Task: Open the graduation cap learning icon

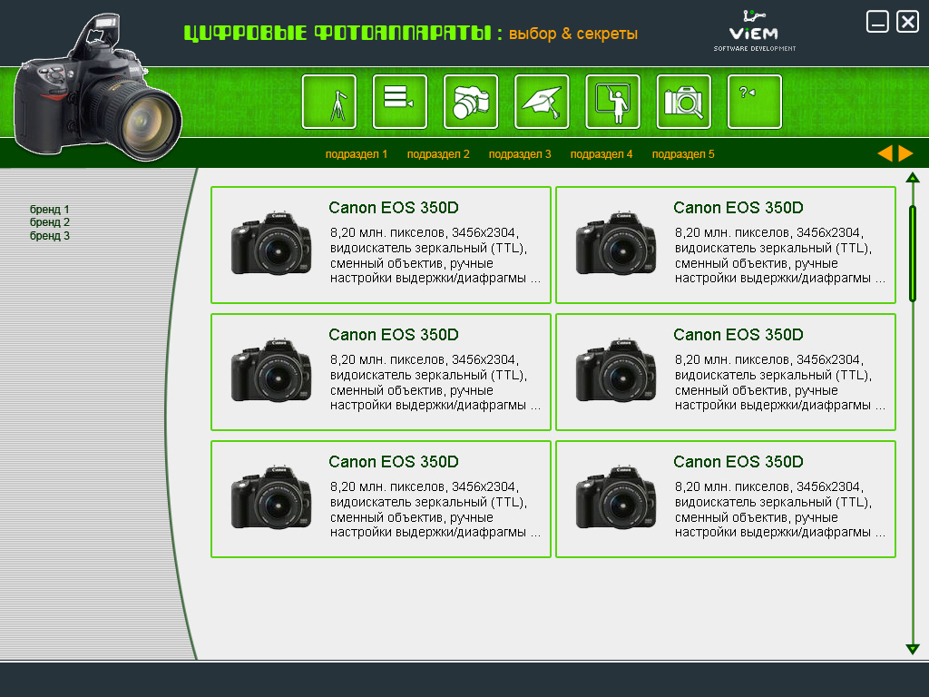Action: (542, 102)
